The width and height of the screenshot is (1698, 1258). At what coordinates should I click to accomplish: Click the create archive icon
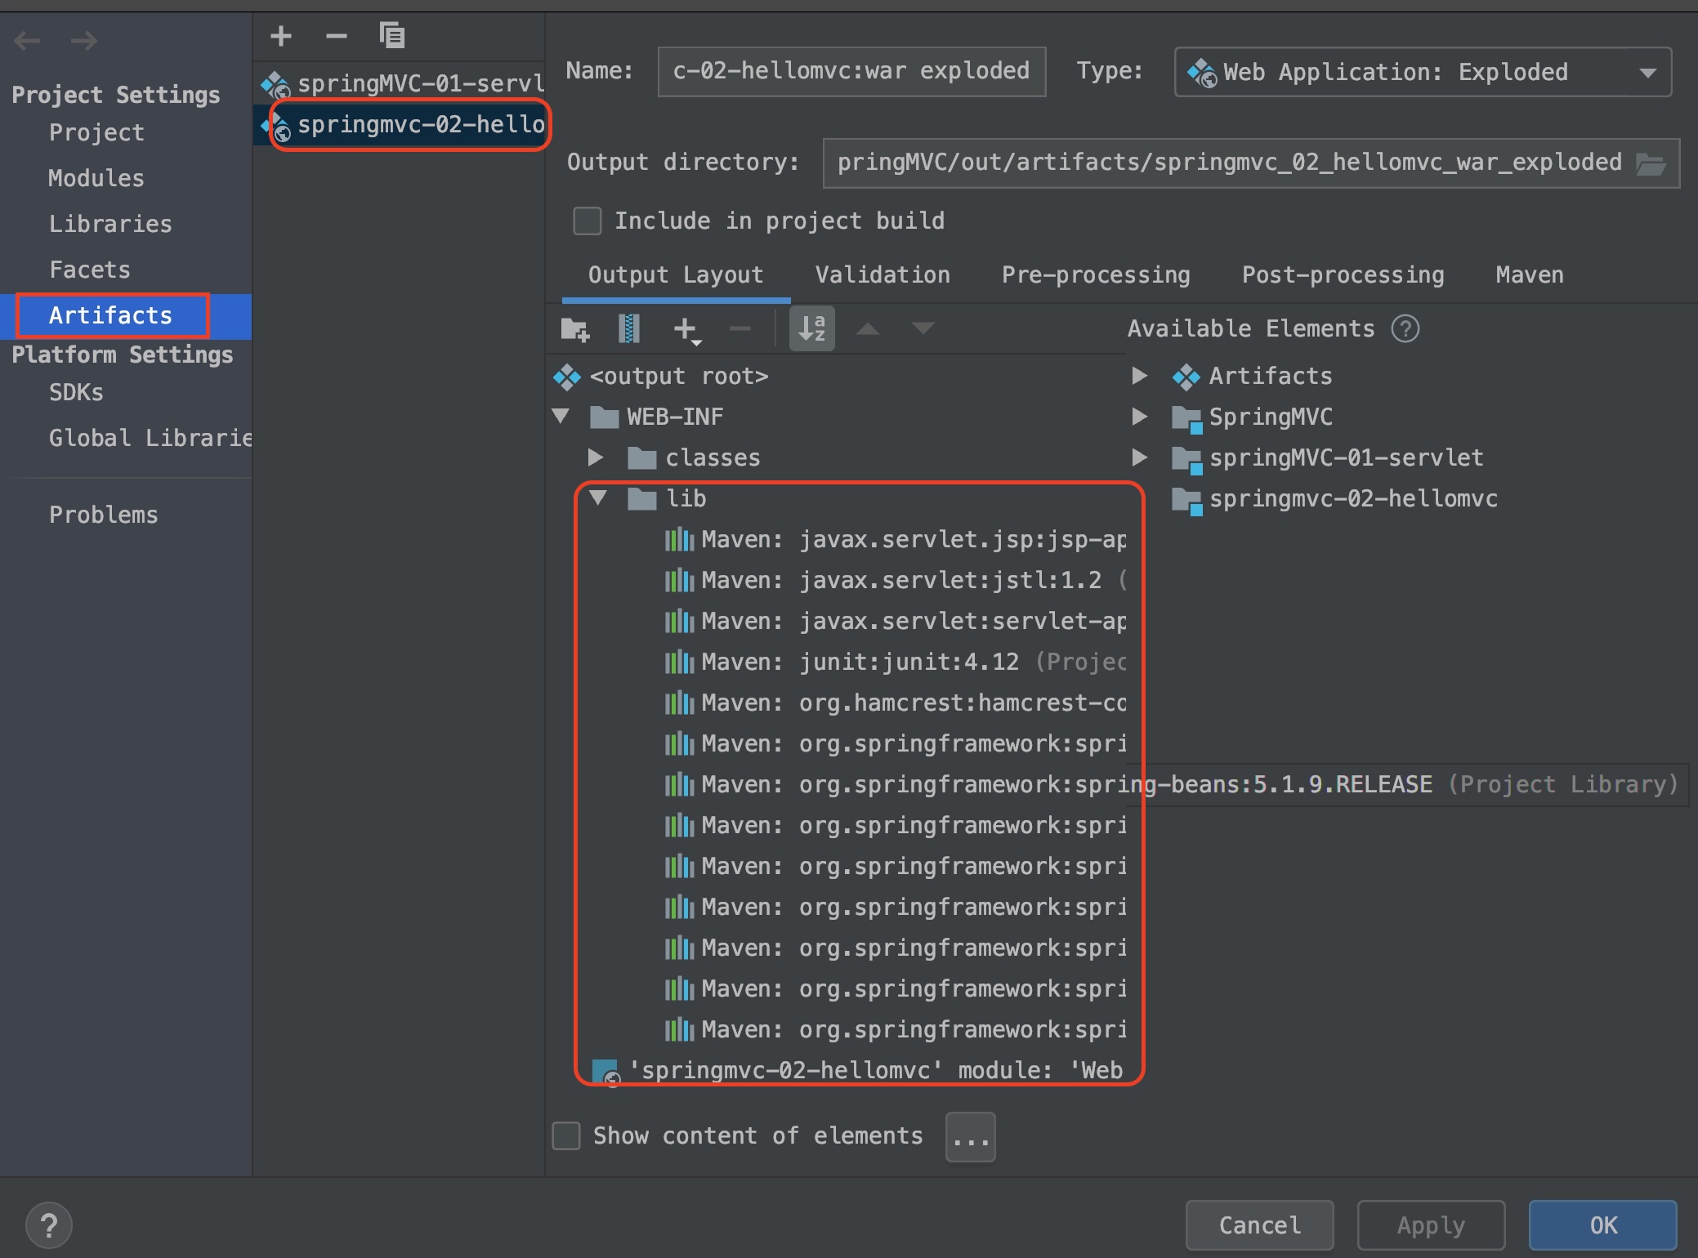pos(628,329)
